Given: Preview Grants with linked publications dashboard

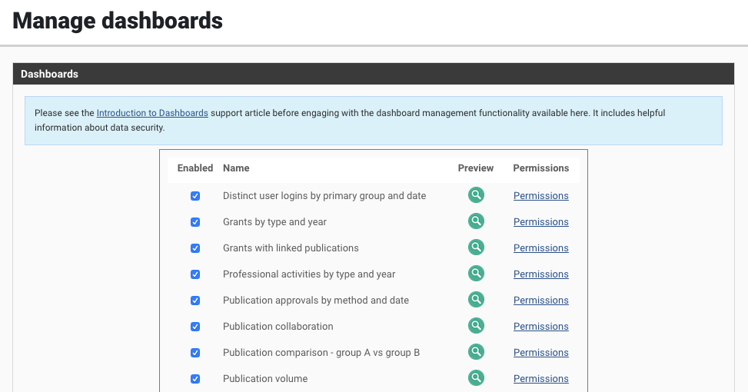Looking at the screenshot, I should click(x=477, y=247).
